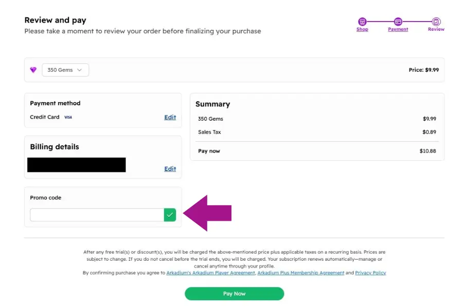This screenshot has width=463, height=308.
Task: Edit the payment method
Action: [170, 117]
